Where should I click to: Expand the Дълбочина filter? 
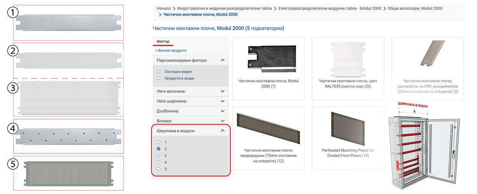(x=190, y=111)
